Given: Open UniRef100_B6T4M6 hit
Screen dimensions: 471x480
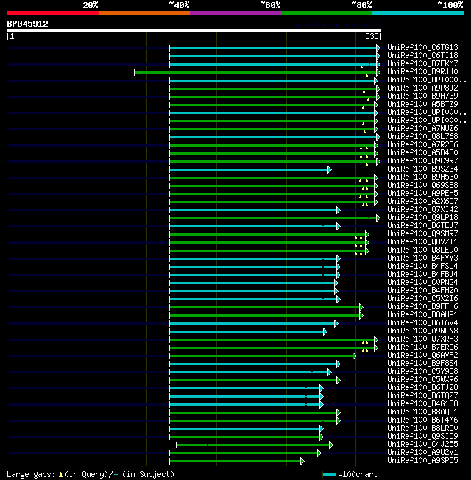Looking at the screenshot, I should coord(422,420).
